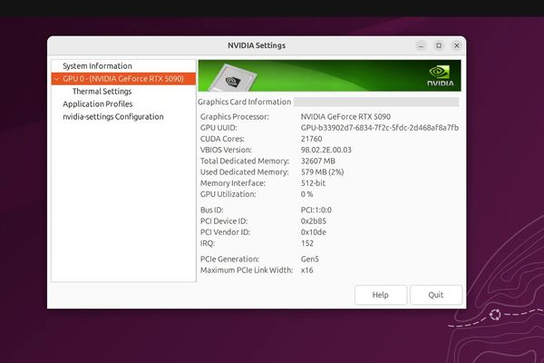Click the 0x10de vendor ID value
Image resolution: width=544 pixels, height=363 pixels.
click(x=314, y=232)
